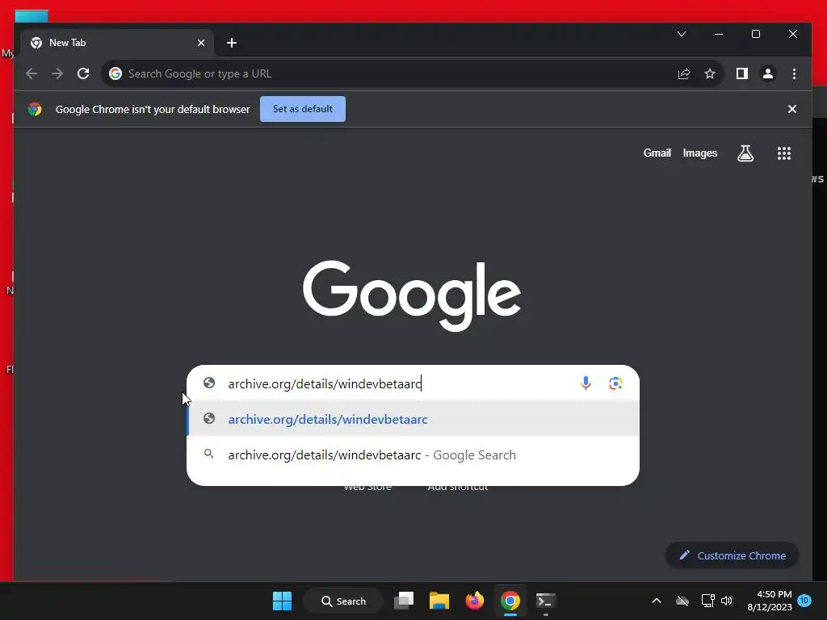Open a new tab with the plus button
Image resolution: width=827 pixels, height=620 pixels.
tap(232, 43)
